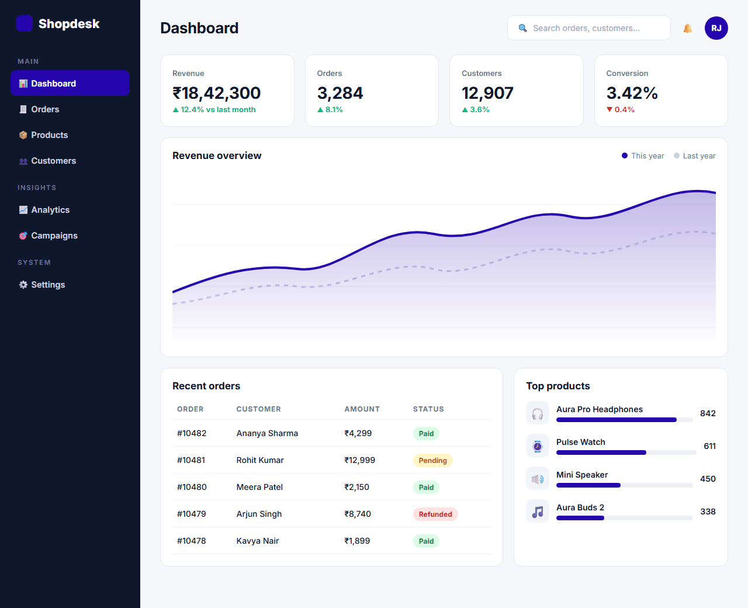Click the Refunded badge for order #10479
Screen dimensions: 748x608
coord(435,514)
